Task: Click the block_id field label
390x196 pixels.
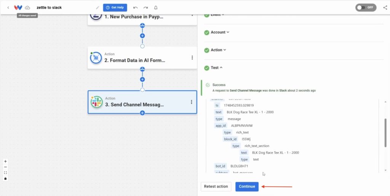Action: (x=230, y=139)
